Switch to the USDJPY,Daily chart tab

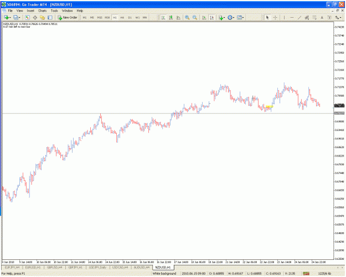(97, 267)
